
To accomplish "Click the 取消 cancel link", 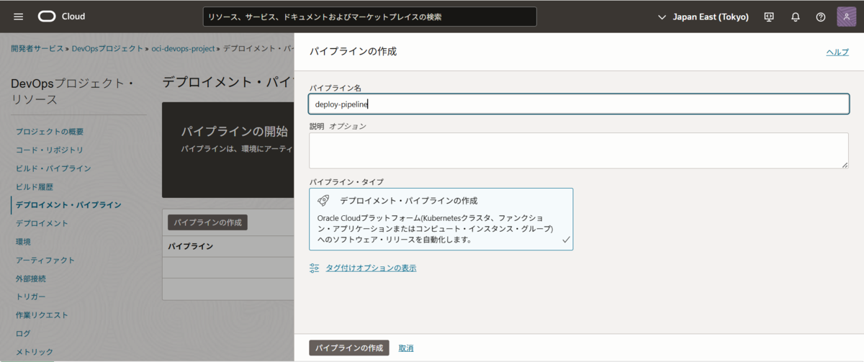I will point(406,348).
